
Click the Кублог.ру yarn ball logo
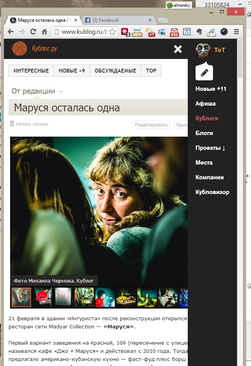pos(20,49)
